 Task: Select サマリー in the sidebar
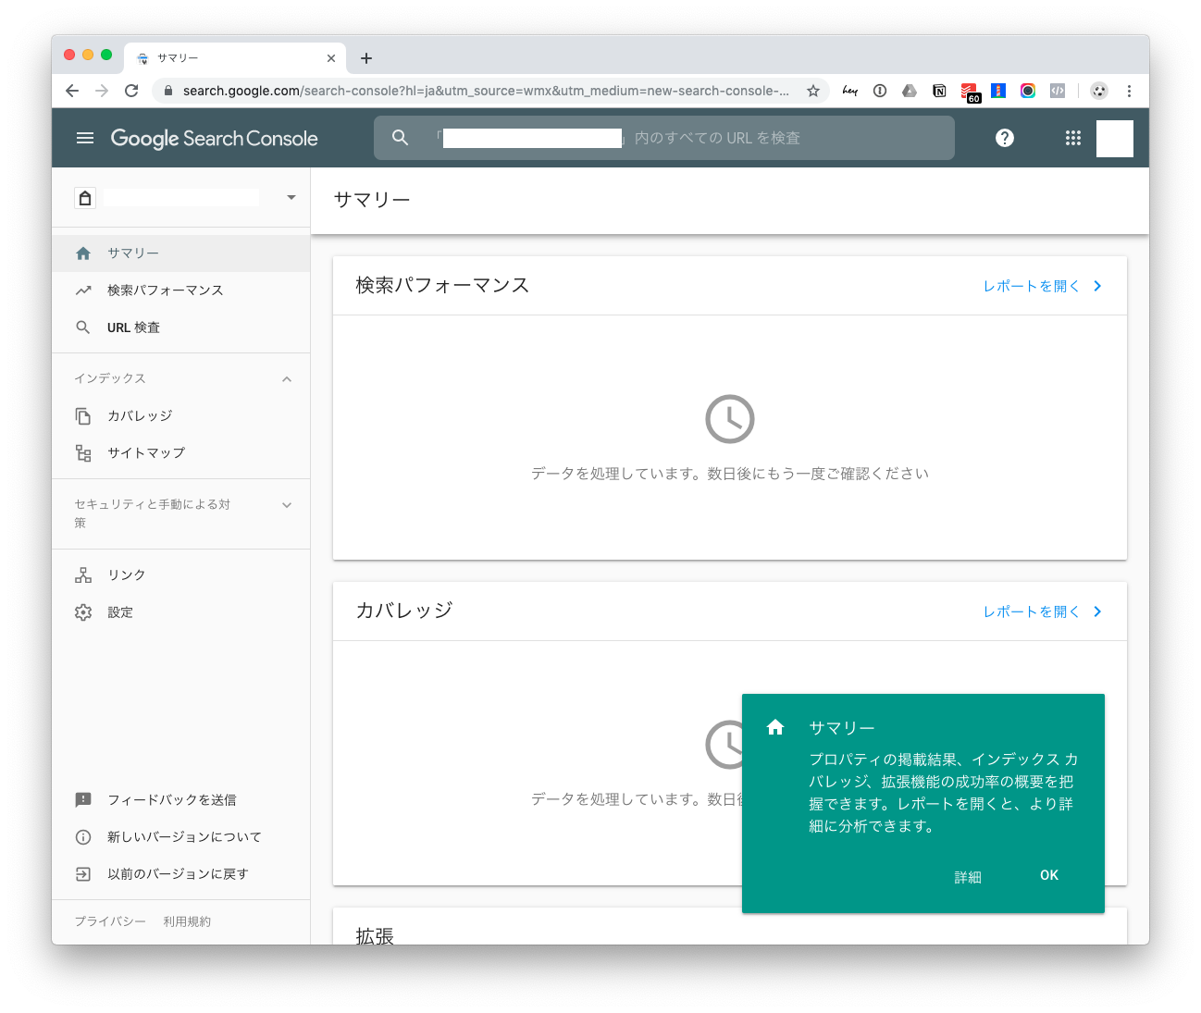coord(180,253)
